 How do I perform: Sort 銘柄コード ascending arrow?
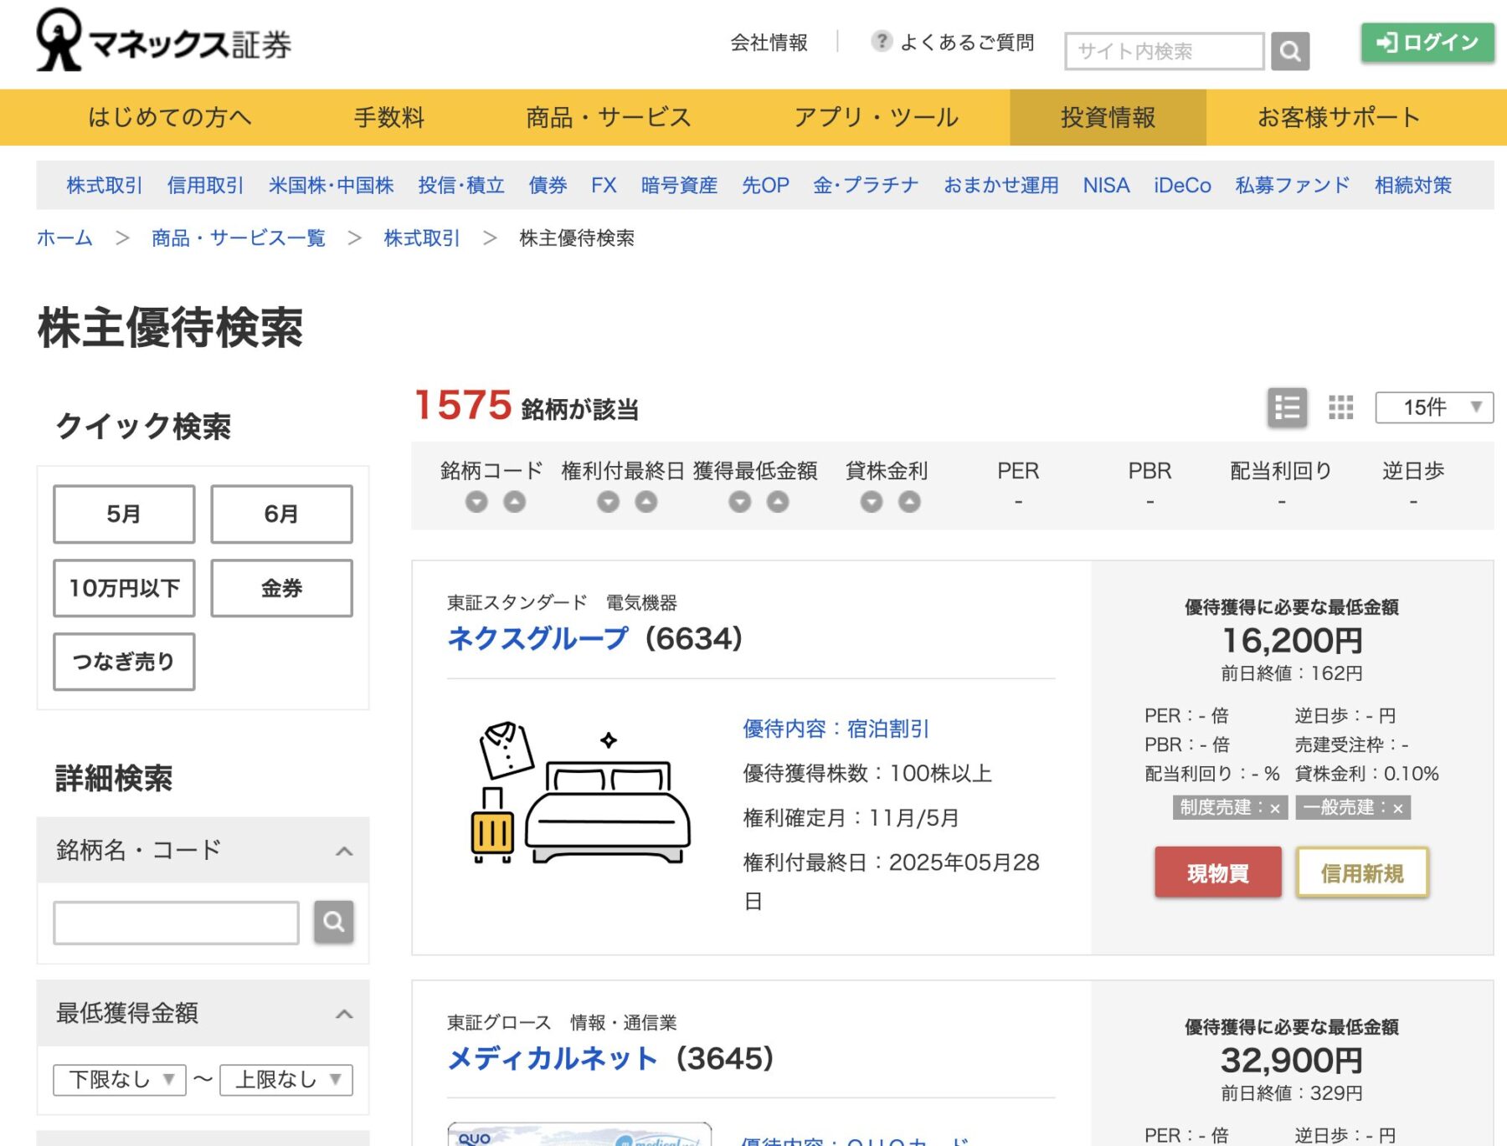(x=515, y=502)
